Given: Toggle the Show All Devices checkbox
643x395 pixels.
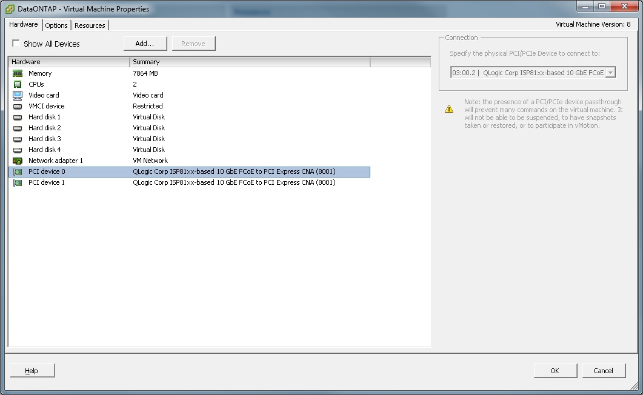Looking at the screenshot, I should click(16, 43).
